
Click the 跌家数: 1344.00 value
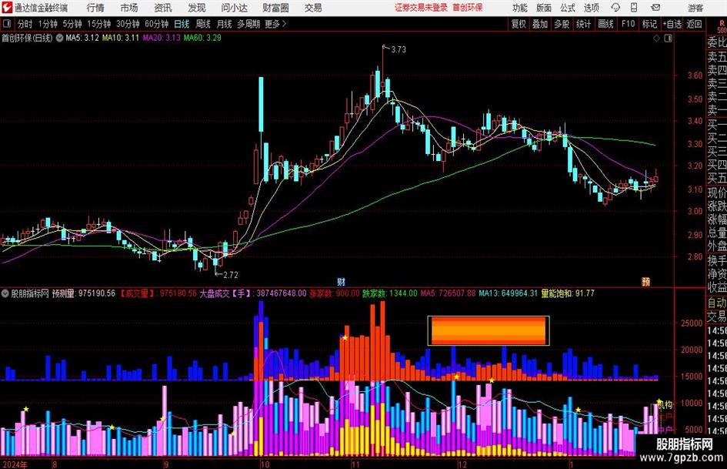(389, 293)
